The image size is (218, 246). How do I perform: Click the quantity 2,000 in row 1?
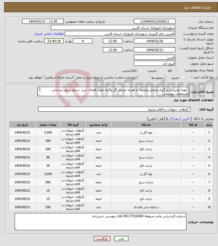point(48,133)
